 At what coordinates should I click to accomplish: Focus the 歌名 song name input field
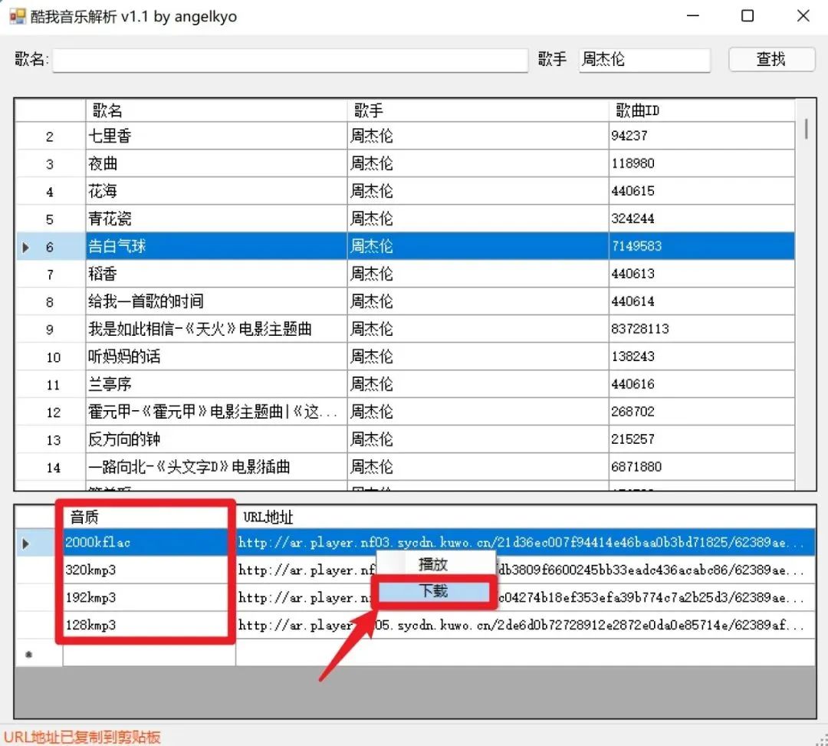pos(290,61)
